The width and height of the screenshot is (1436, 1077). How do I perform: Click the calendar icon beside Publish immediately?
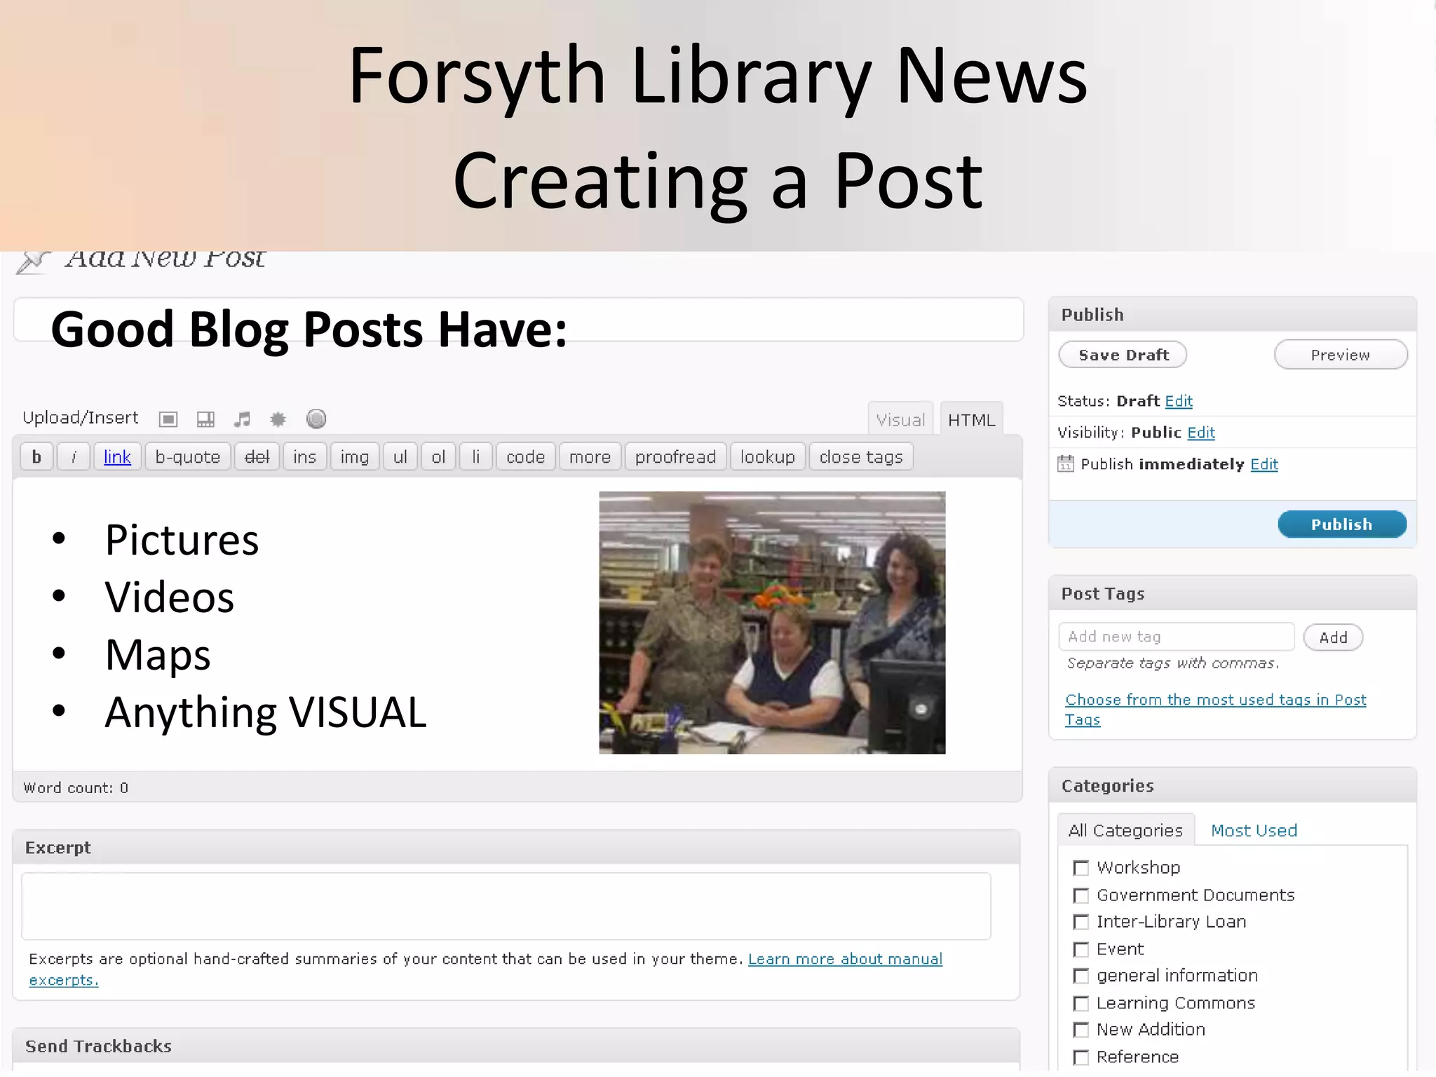[1066, 464]
